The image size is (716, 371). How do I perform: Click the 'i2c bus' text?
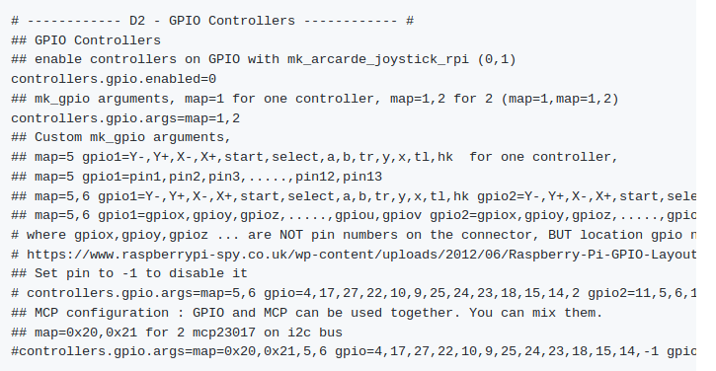click(315, 333)
